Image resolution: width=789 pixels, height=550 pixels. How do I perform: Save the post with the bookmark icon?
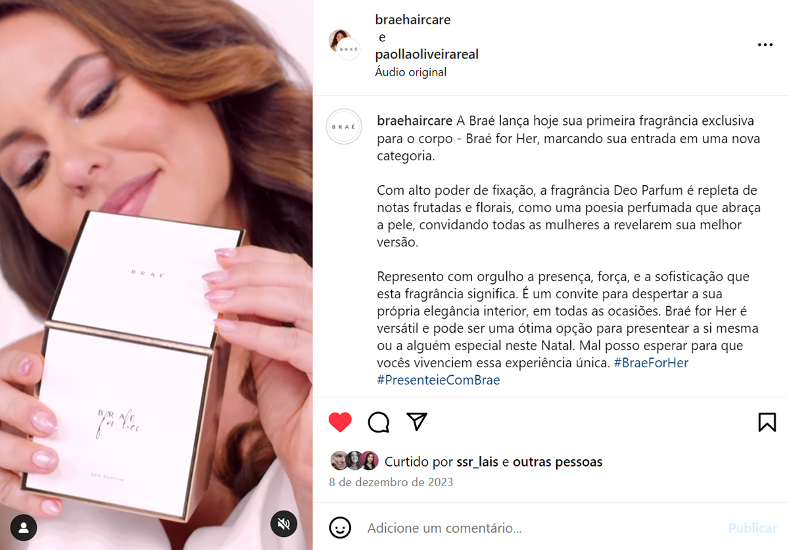(x=767, y=422)
